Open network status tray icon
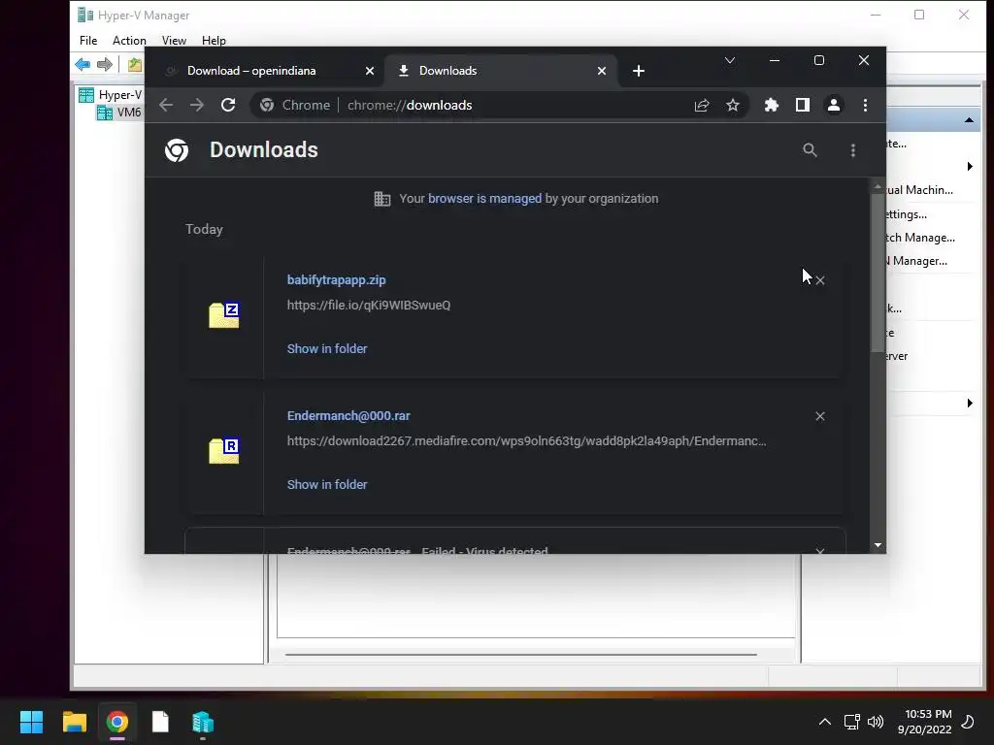994x745 pixels. tap(851, 722)
